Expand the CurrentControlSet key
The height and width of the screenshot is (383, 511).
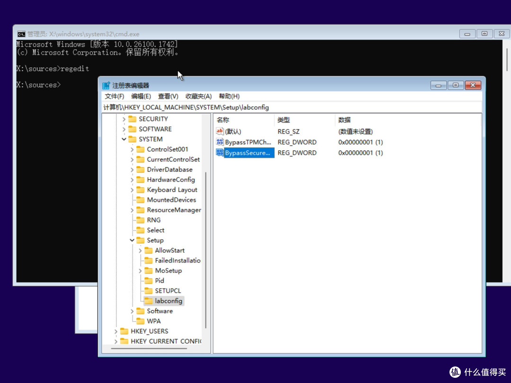pyautogui.click(x=132, y=160)
